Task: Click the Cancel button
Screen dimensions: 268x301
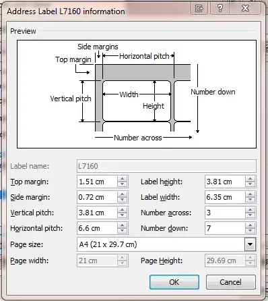Action: tap(231, 282)
